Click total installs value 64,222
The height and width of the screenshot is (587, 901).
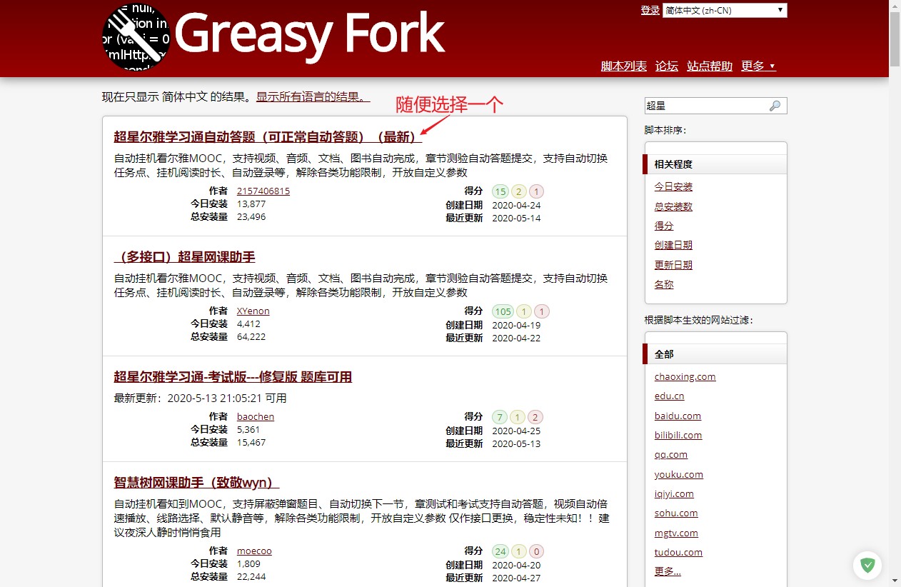click(251, 337)
